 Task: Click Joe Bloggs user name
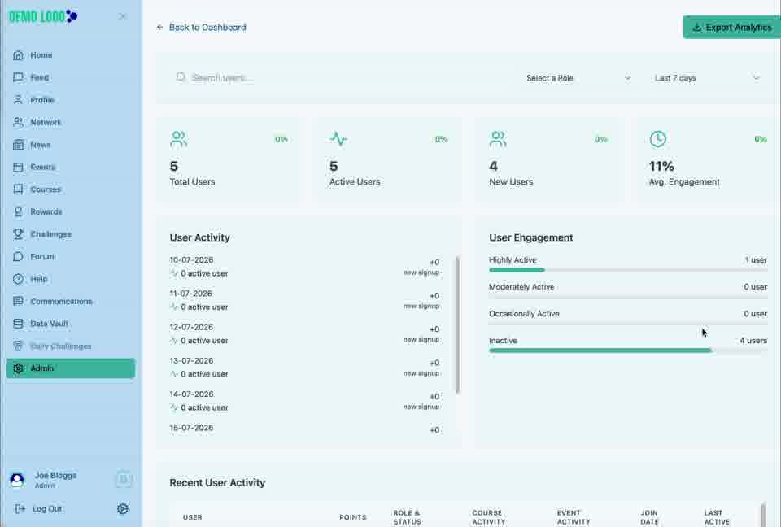[56, 475]
